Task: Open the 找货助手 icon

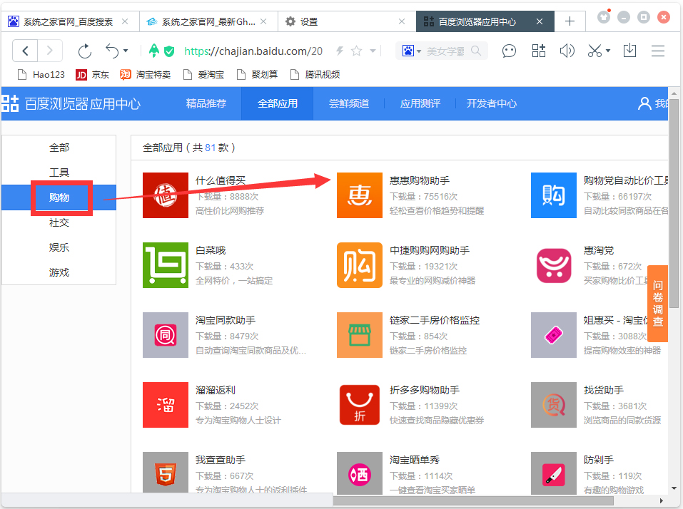Action: [x=554, y=405]
